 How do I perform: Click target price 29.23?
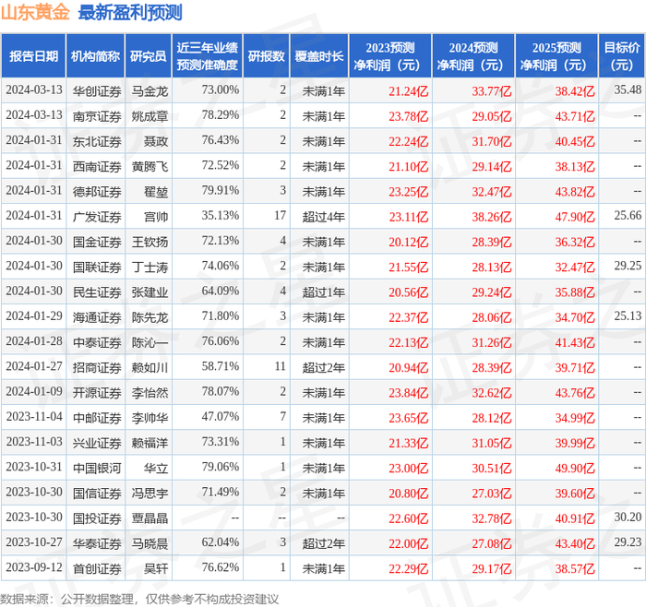point(628,542)
